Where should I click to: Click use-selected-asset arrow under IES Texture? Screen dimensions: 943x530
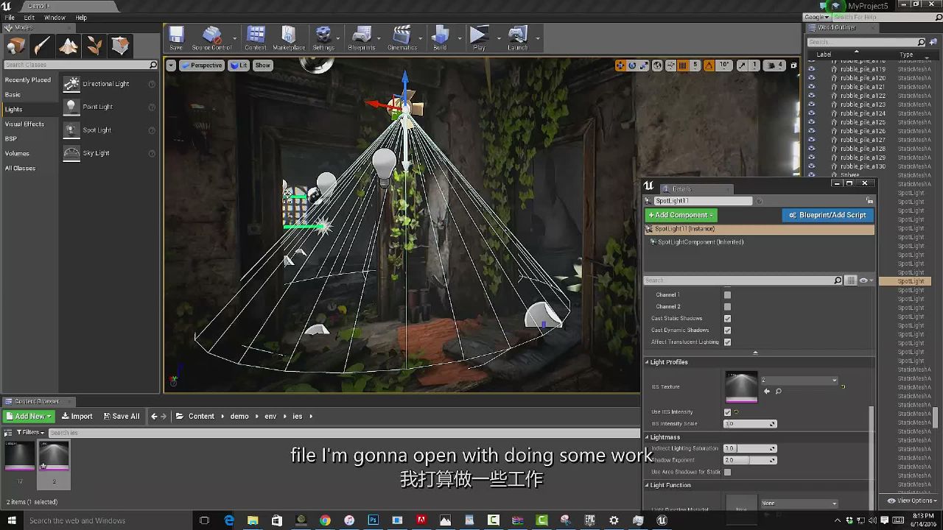point(767,392)
